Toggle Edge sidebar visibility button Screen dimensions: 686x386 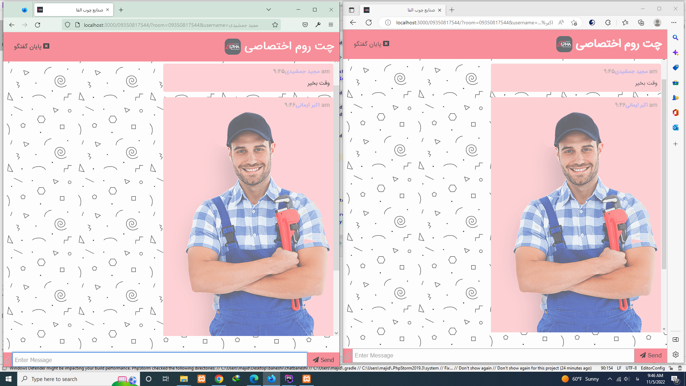pyautogui.click(x=675, y=340)
